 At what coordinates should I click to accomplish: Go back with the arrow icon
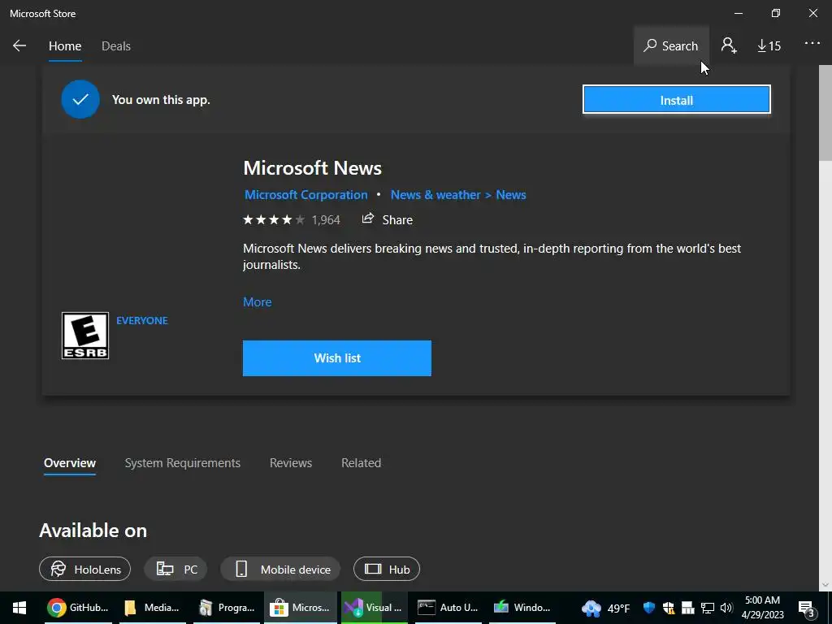point(19,45)
